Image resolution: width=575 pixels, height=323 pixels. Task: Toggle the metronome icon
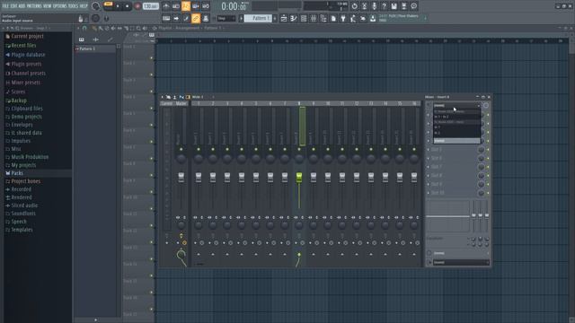[166, 6]
